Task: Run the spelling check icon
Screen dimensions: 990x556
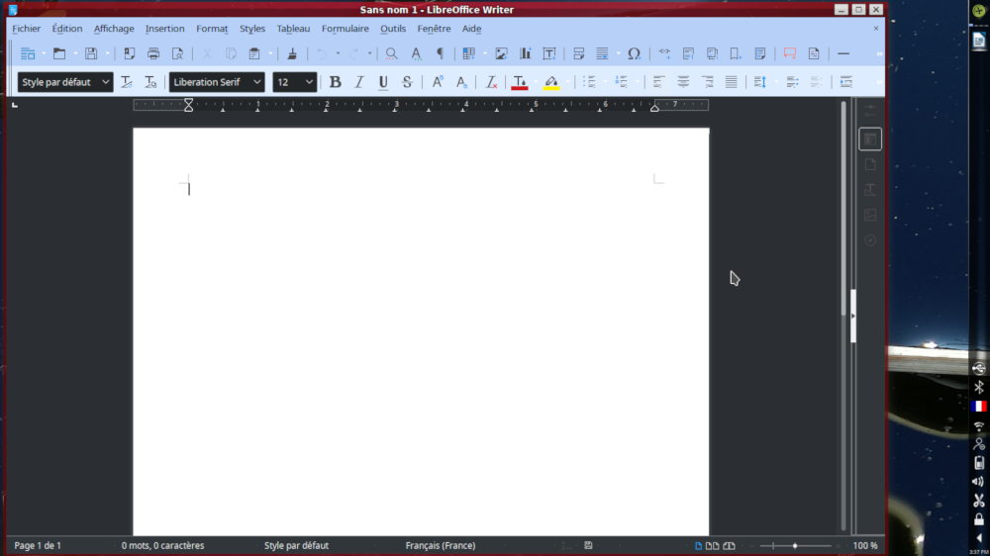Action: (x=416, y=53)
